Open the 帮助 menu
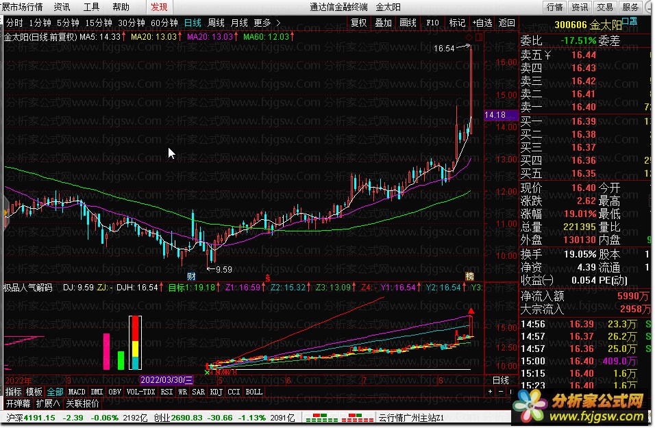This screenshot has height=428, width=655. coord(121,7)
